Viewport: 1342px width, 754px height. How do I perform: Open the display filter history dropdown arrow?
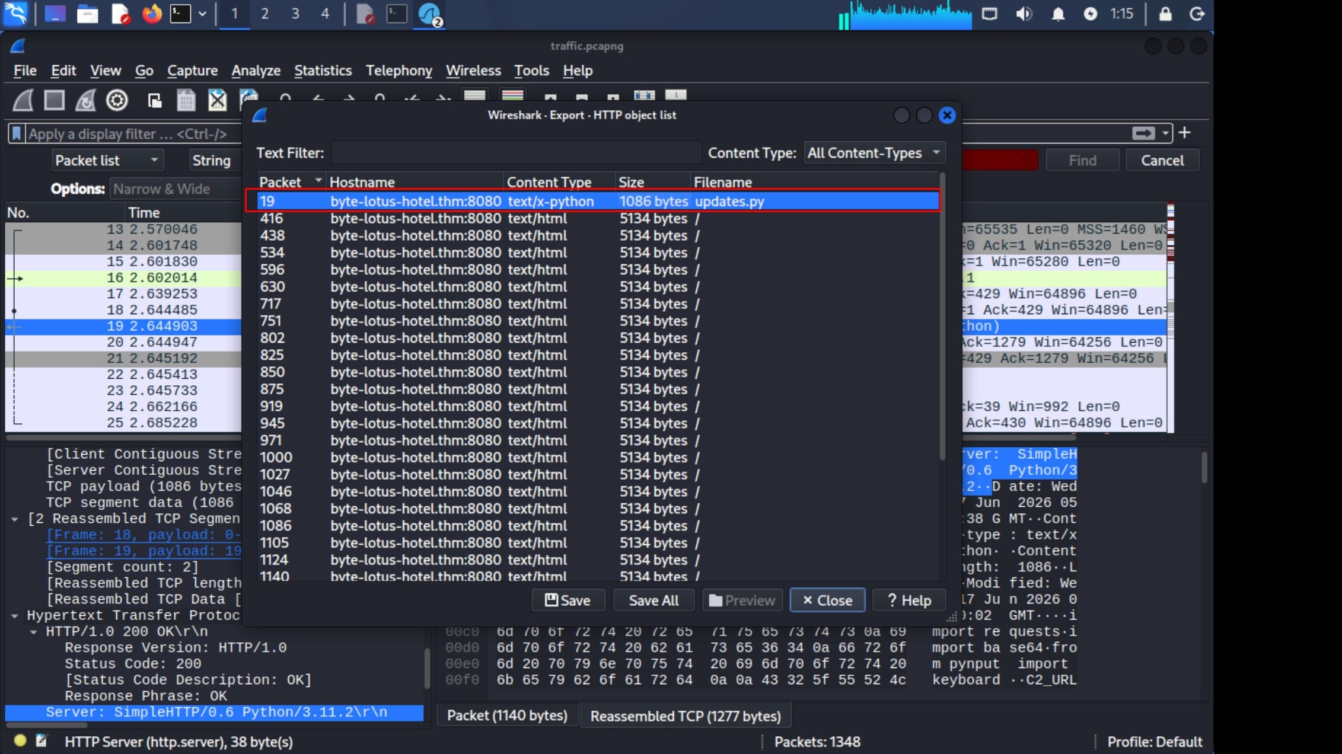1165,133
